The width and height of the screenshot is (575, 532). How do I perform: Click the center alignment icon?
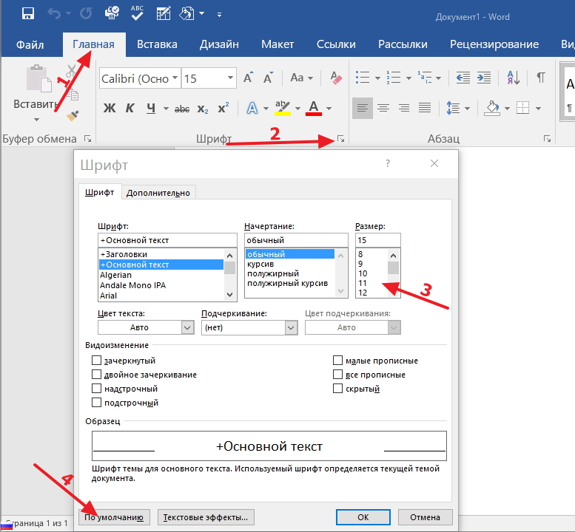point(383,108)
